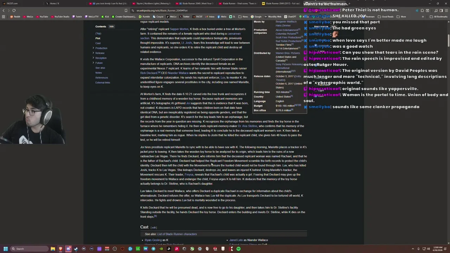Expand Production section in contents
This screenshot has height=253, width=450.
click(x=93, y=48)
